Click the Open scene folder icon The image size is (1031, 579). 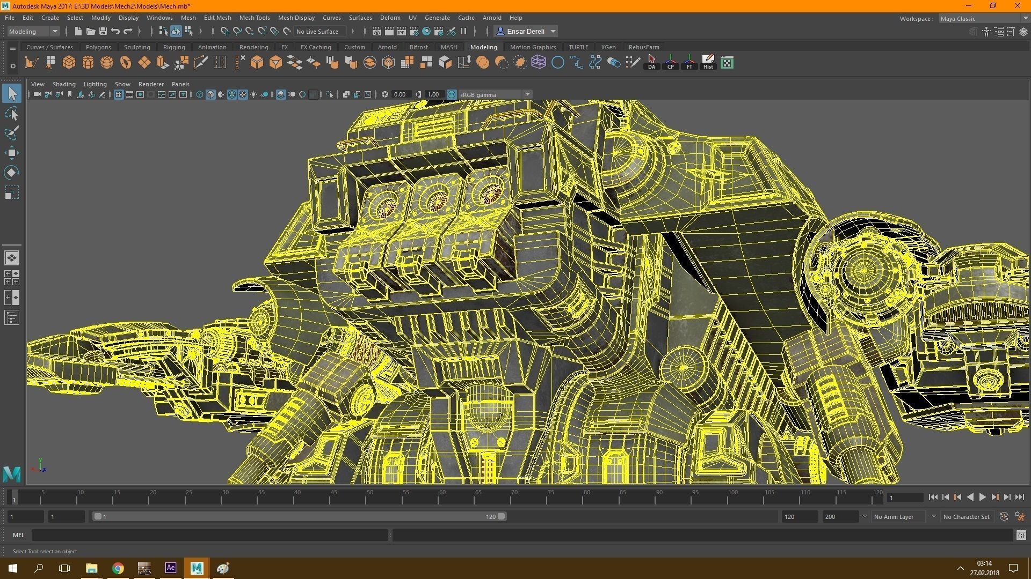coord(91,31)
